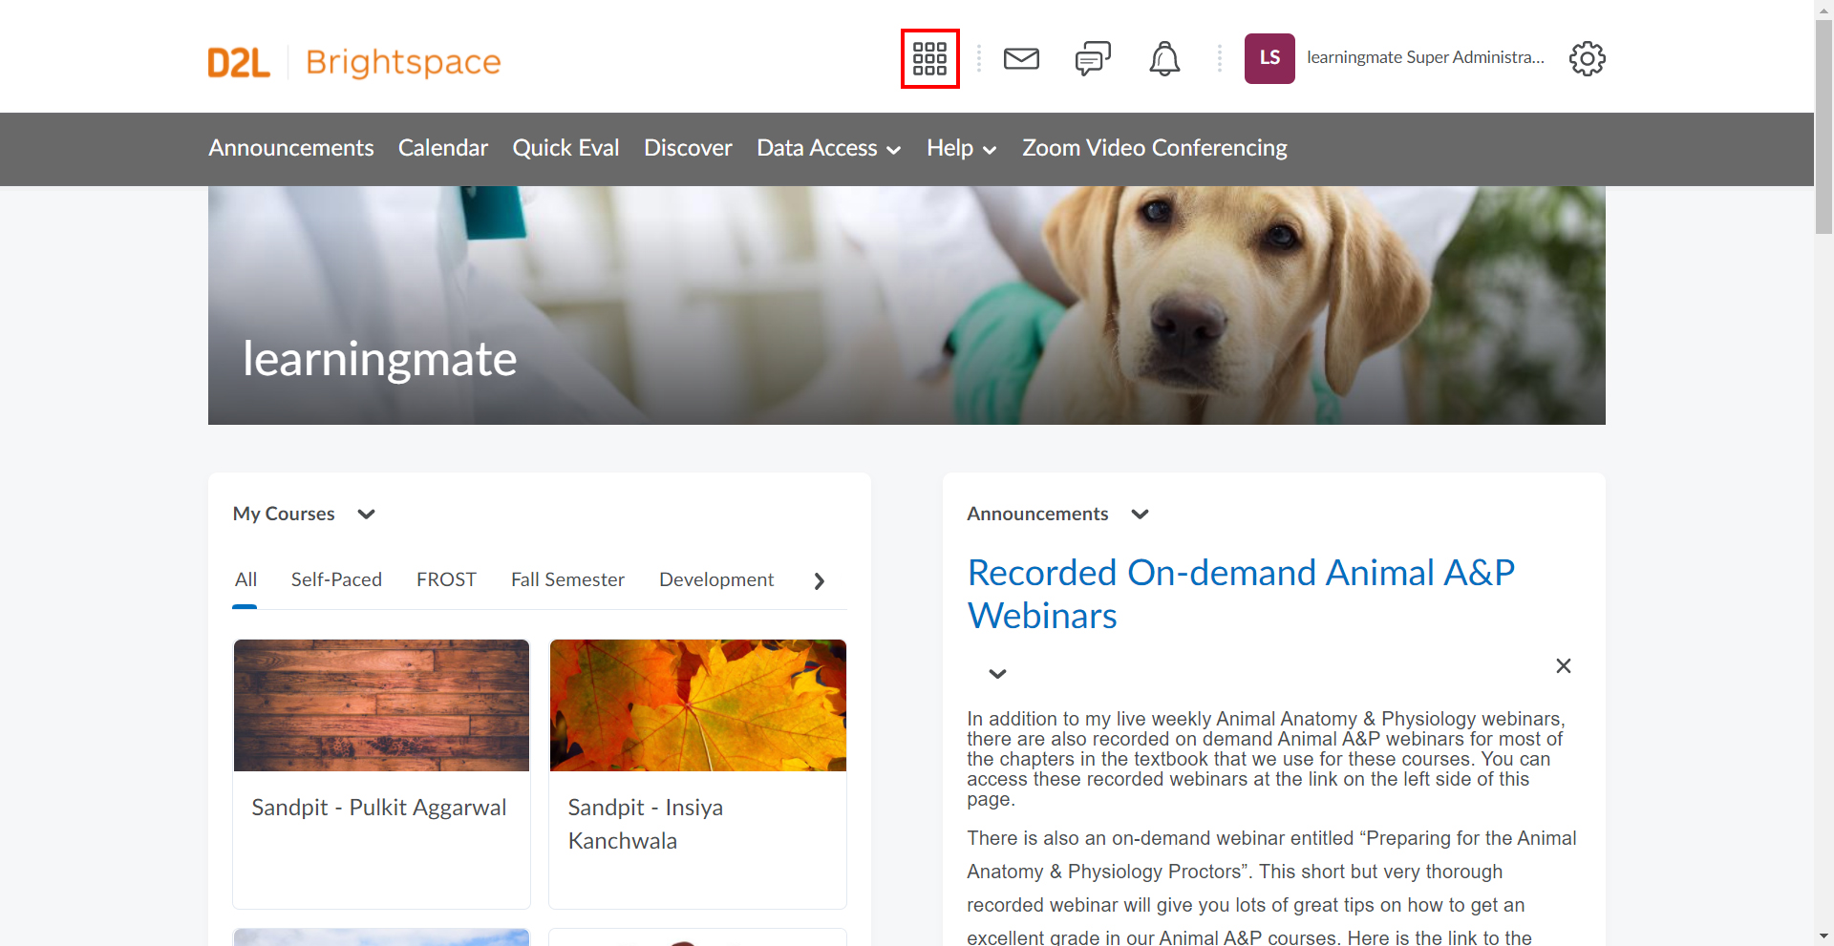Open the subscription alerts chat icon

(1093, 59)
